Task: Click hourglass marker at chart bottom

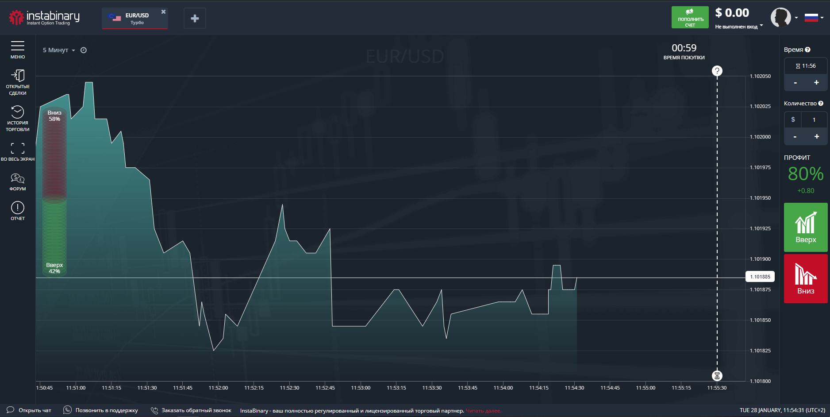Action: pyautogui.click(x=717, y=376)
